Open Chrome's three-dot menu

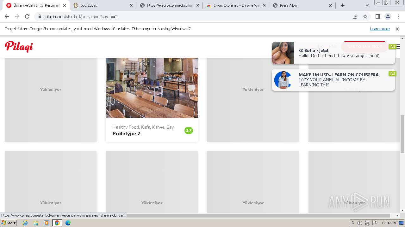(398, 16)
